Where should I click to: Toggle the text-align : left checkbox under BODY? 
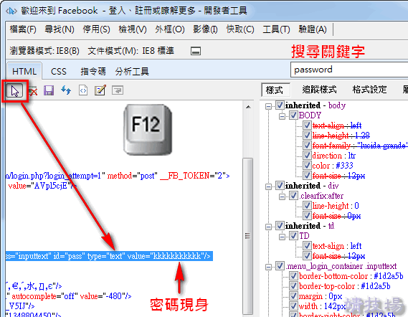click(307, 126)
